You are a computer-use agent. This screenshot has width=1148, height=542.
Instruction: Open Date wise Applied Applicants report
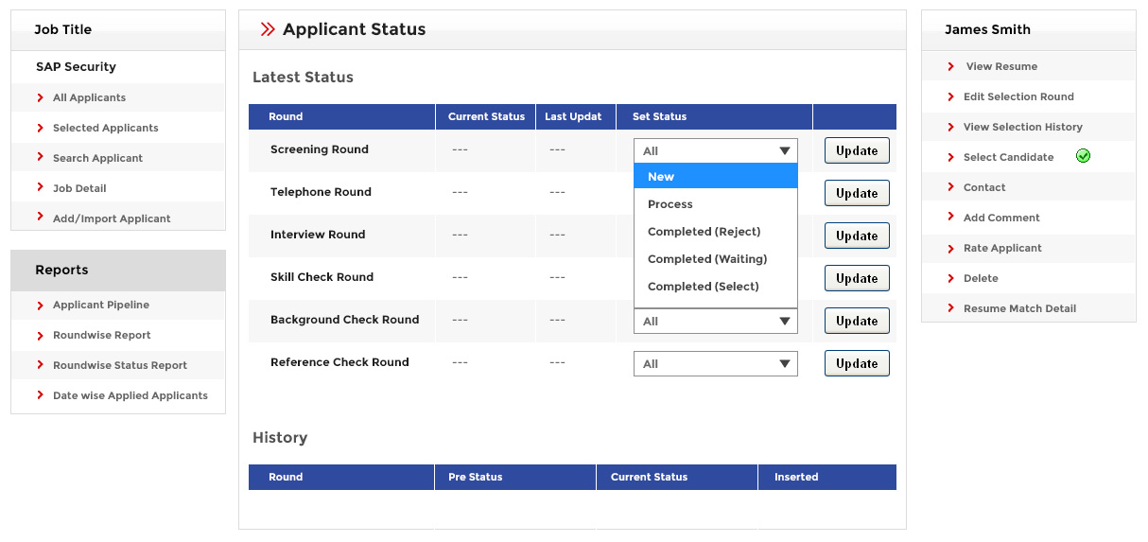click(130, 395)
